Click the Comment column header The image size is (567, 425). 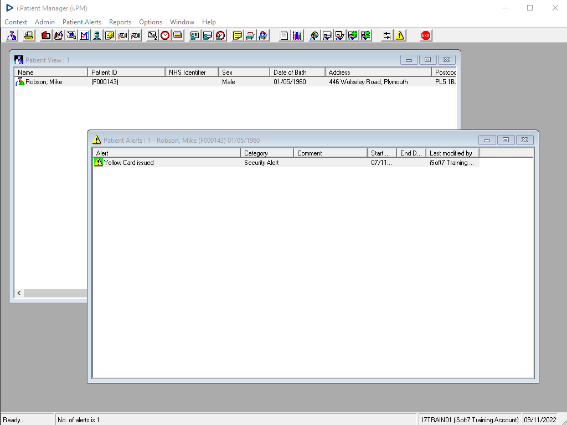pos(331,153)
